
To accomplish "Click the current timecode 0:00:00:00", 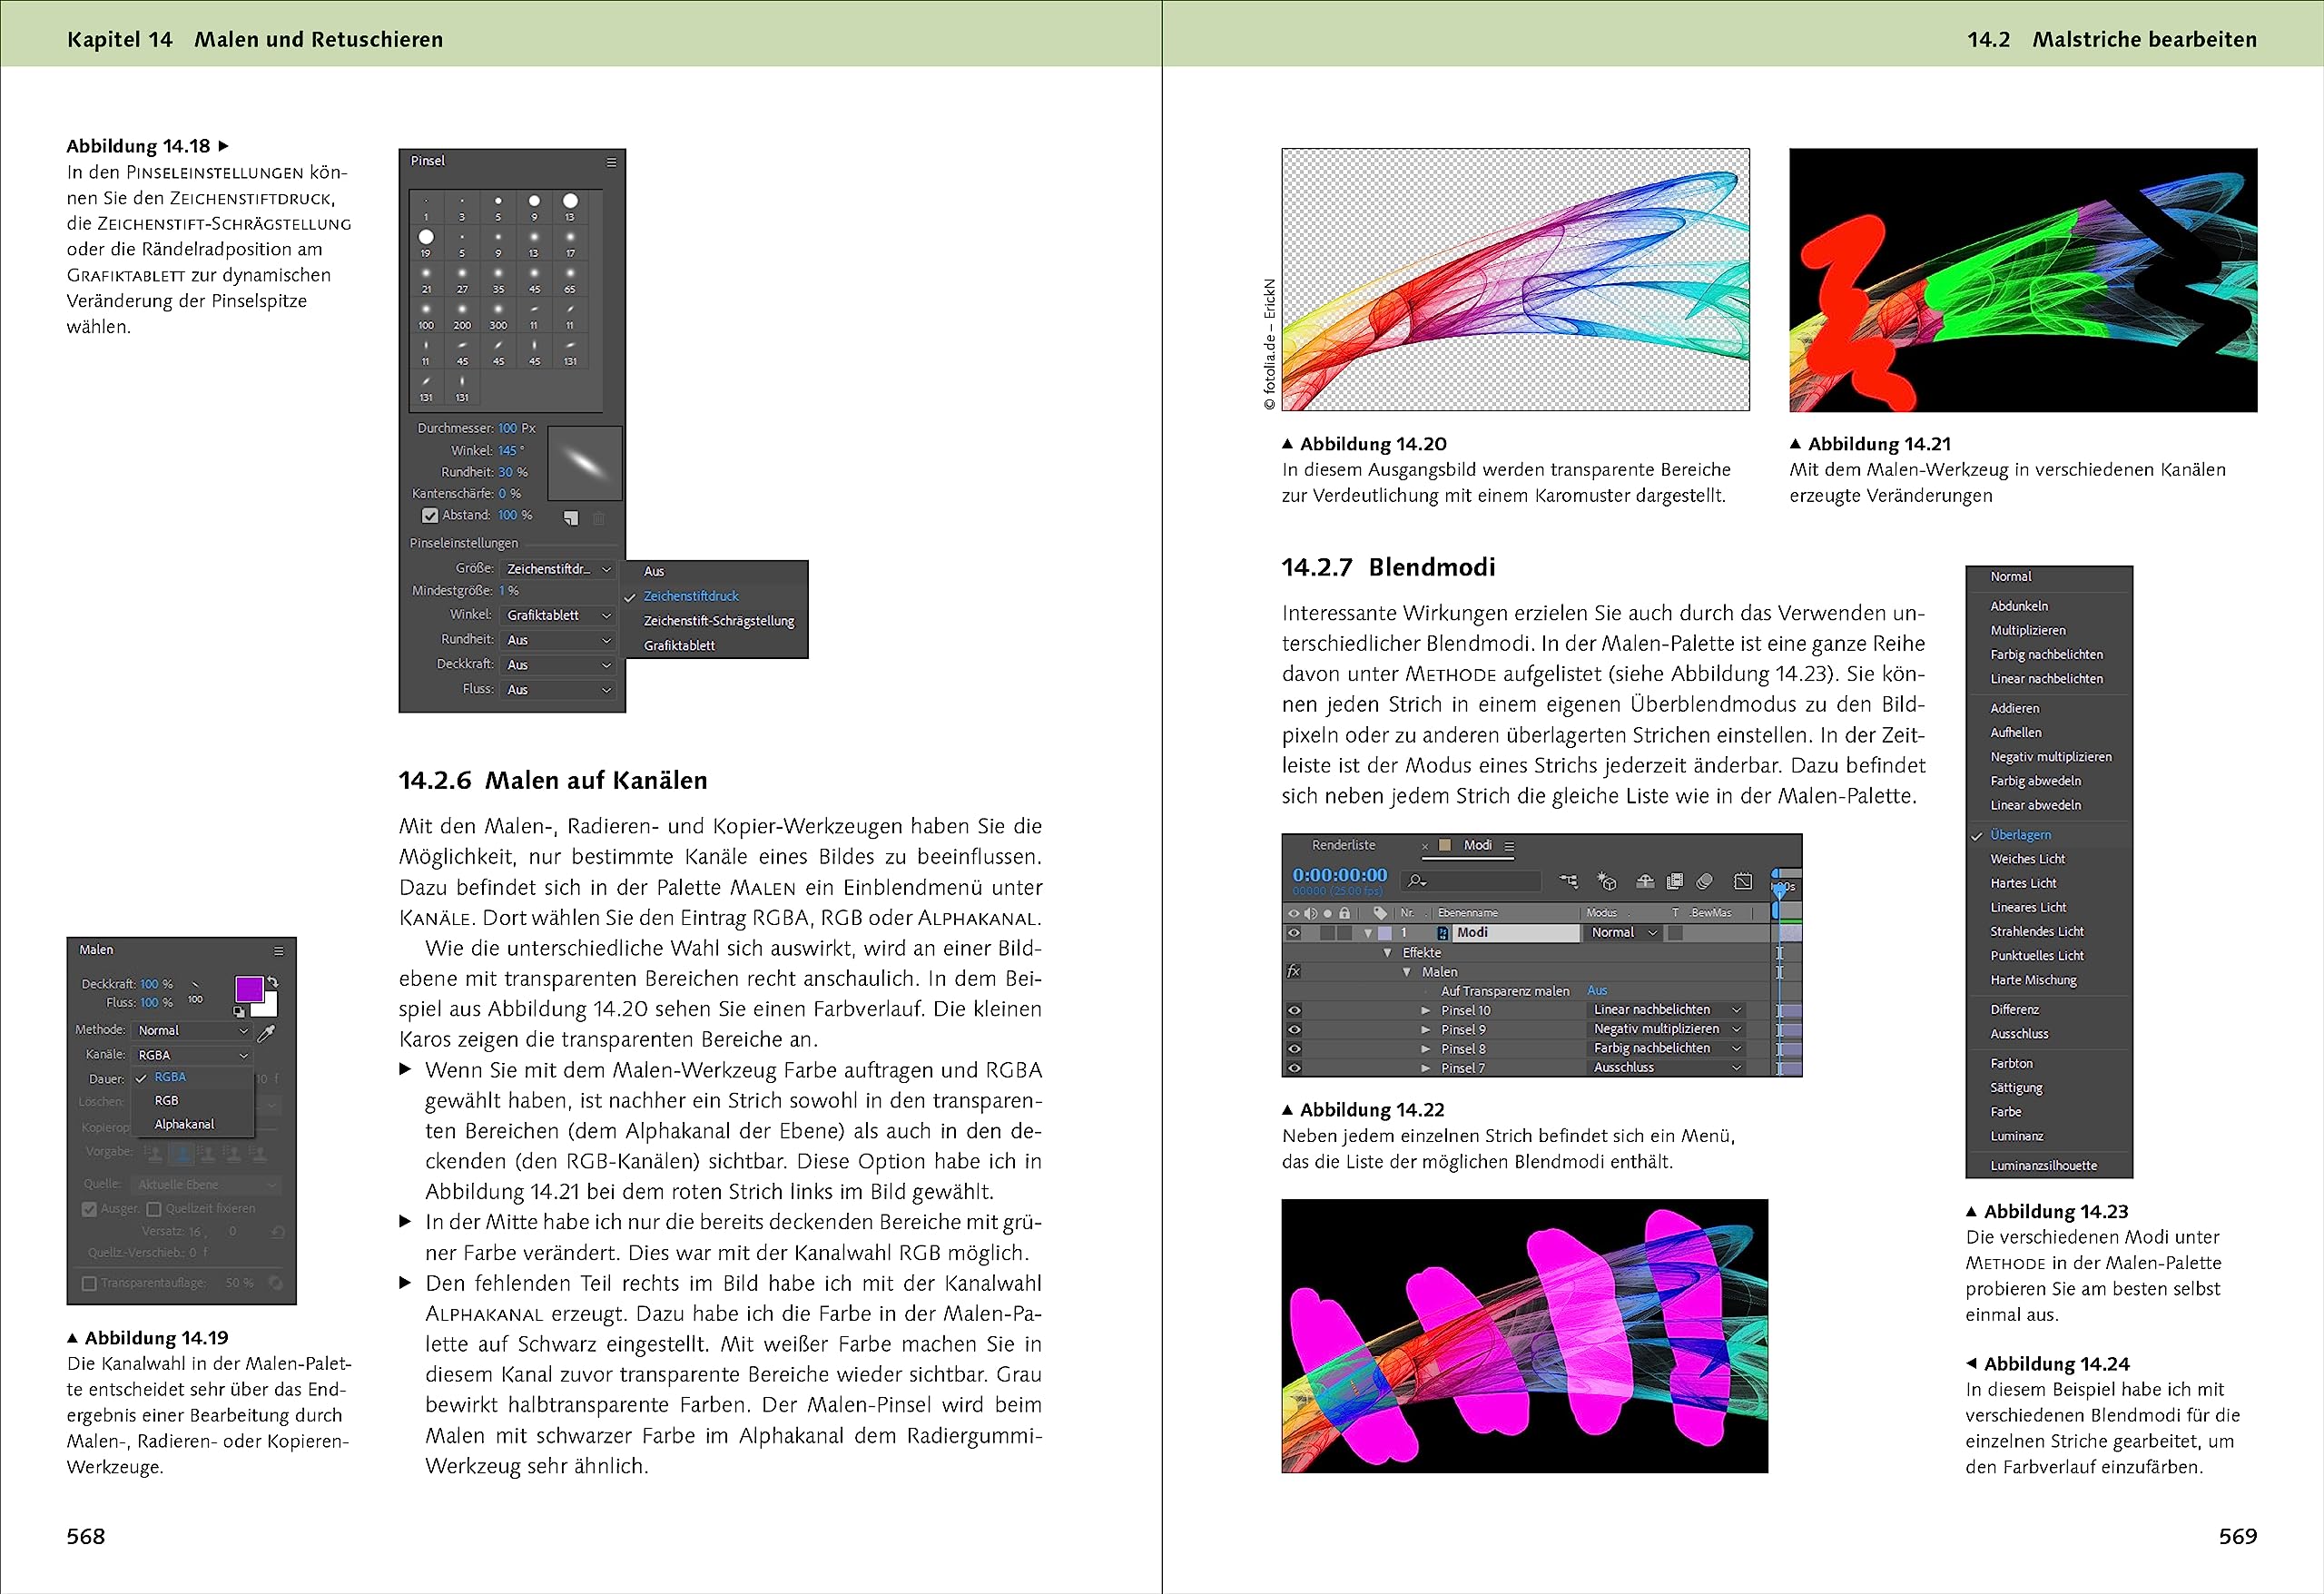I will coord(1340,875).
